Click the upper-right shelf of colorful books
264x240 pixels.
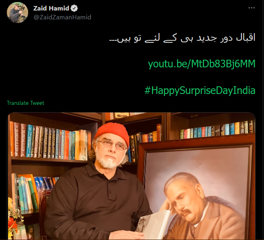click(x=218, y=129)
